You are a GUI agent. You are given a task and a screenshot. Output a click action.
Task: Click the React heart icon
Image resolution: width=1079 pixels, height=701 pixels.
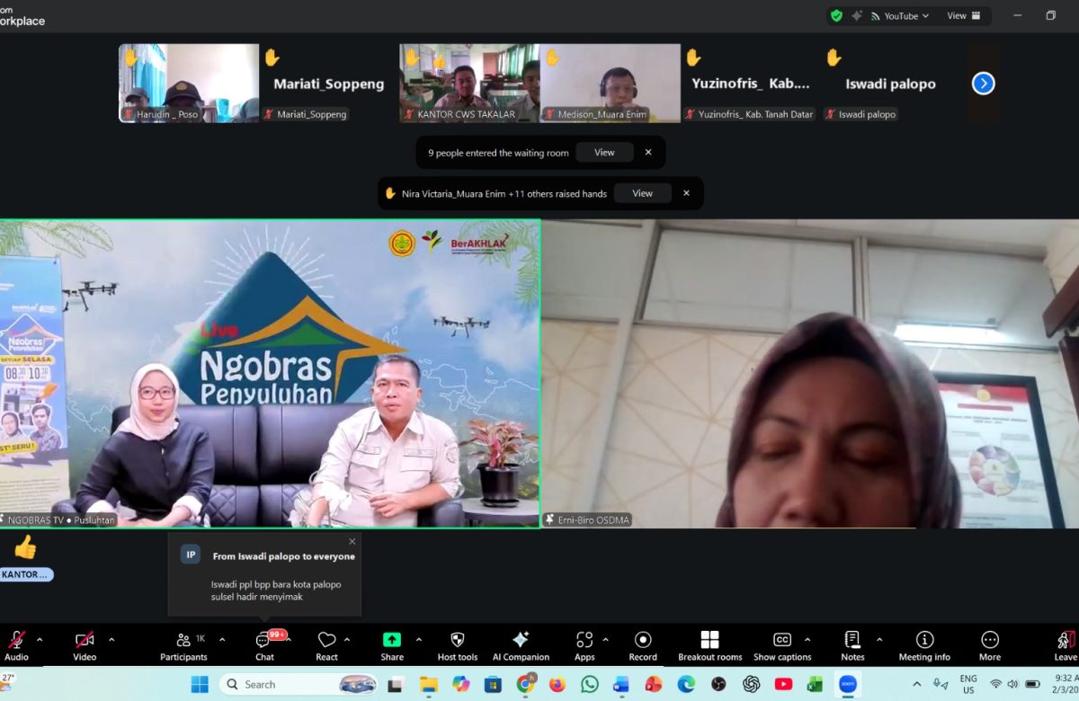(326, 646)
